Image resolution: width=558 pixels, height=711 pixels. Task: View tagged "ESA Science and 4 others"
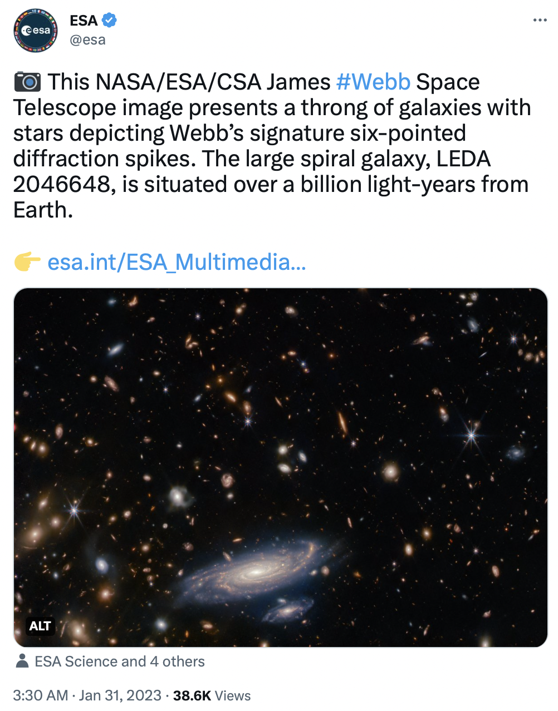[119, 661]
